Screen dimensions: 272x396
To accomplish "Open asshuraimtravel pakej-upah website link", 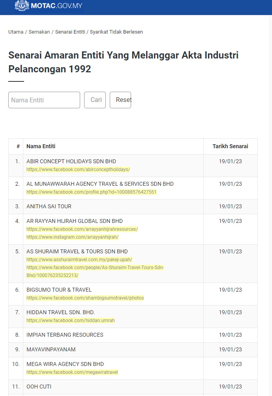I will point(79,260).
